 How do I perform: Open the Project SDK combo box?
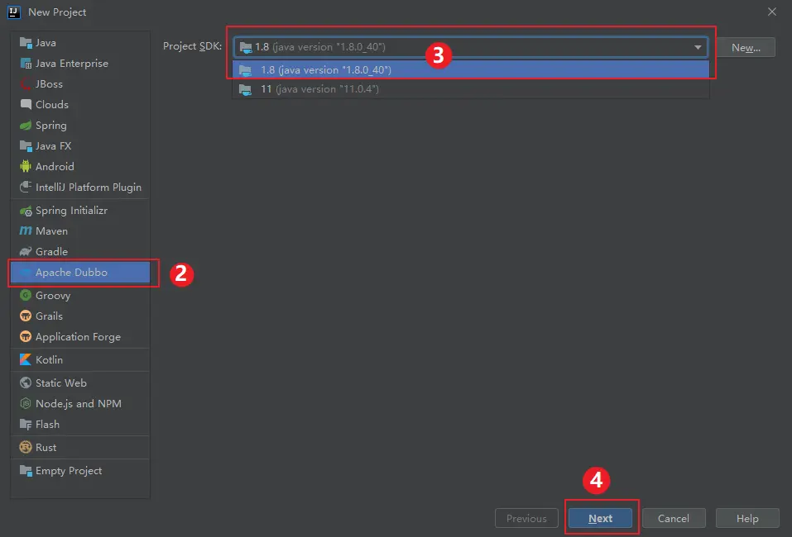[470, 47]
